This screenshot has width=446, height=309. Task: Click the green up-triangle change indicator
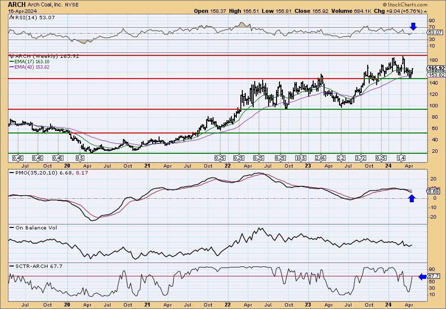pyautogui.click(x=426, y=11)
